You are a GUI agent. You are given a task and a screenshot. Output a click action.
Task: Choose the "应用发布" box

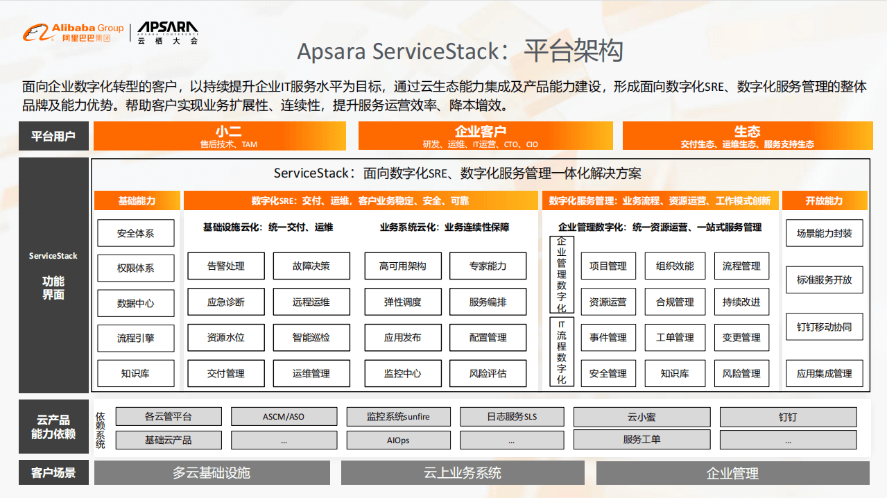tap(403, 338)
